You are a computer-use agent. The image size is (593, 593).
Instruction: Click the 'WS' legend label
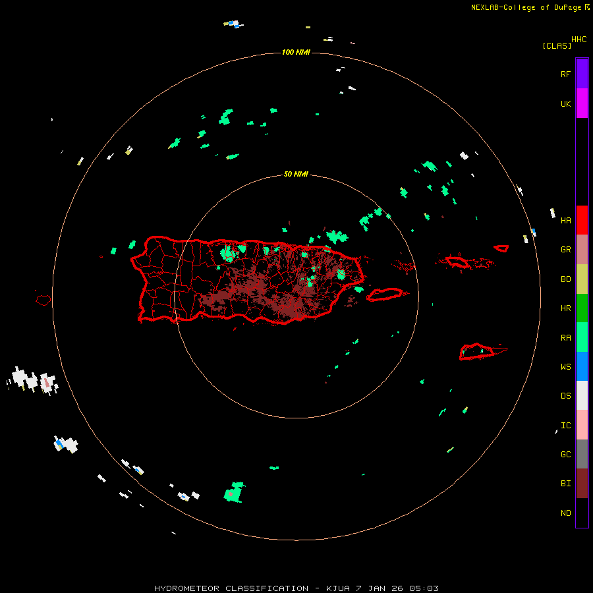[565, 367]
